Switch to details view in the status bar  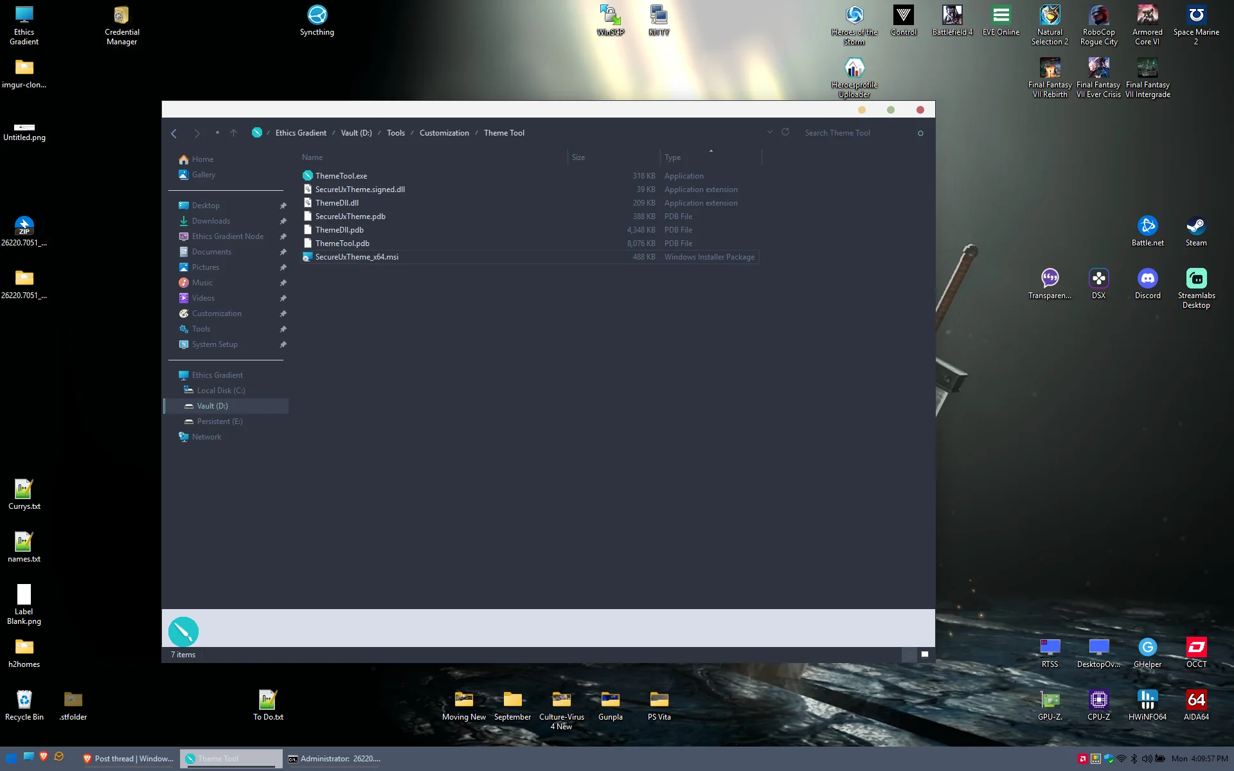(x=909, y=655)
